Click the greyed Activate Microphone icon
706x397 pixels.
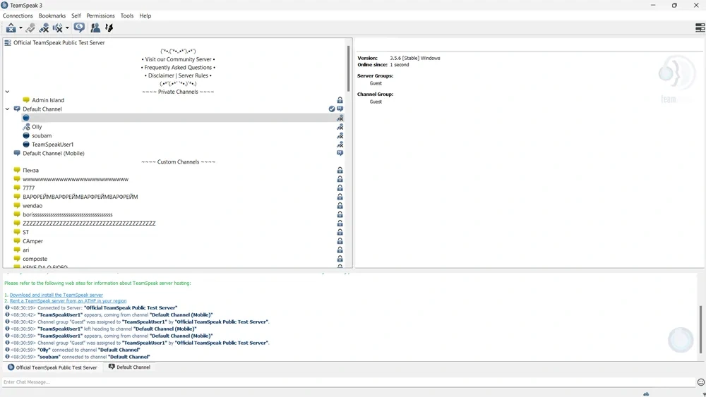point(30,28)
